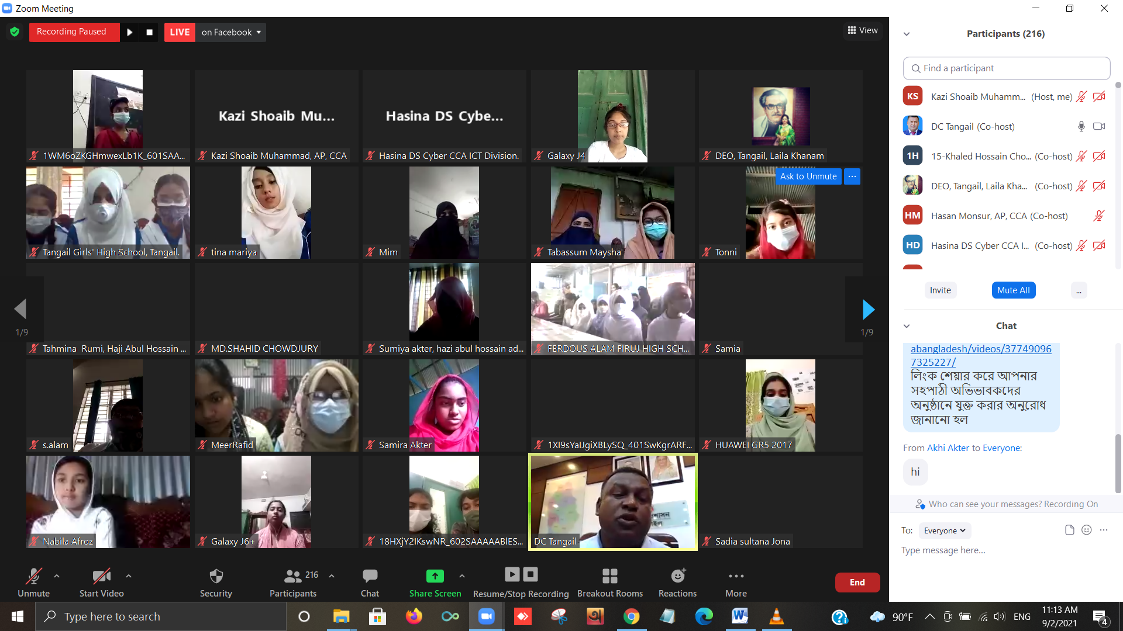Click the chat panel scrollbar
The width and height of the screenshot is (1123, 631).
click(1118, 464)
